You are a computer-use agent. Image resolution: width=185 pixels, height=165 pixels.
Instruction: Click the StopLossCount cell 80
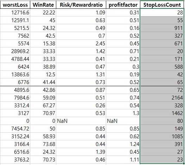(162, 121)
